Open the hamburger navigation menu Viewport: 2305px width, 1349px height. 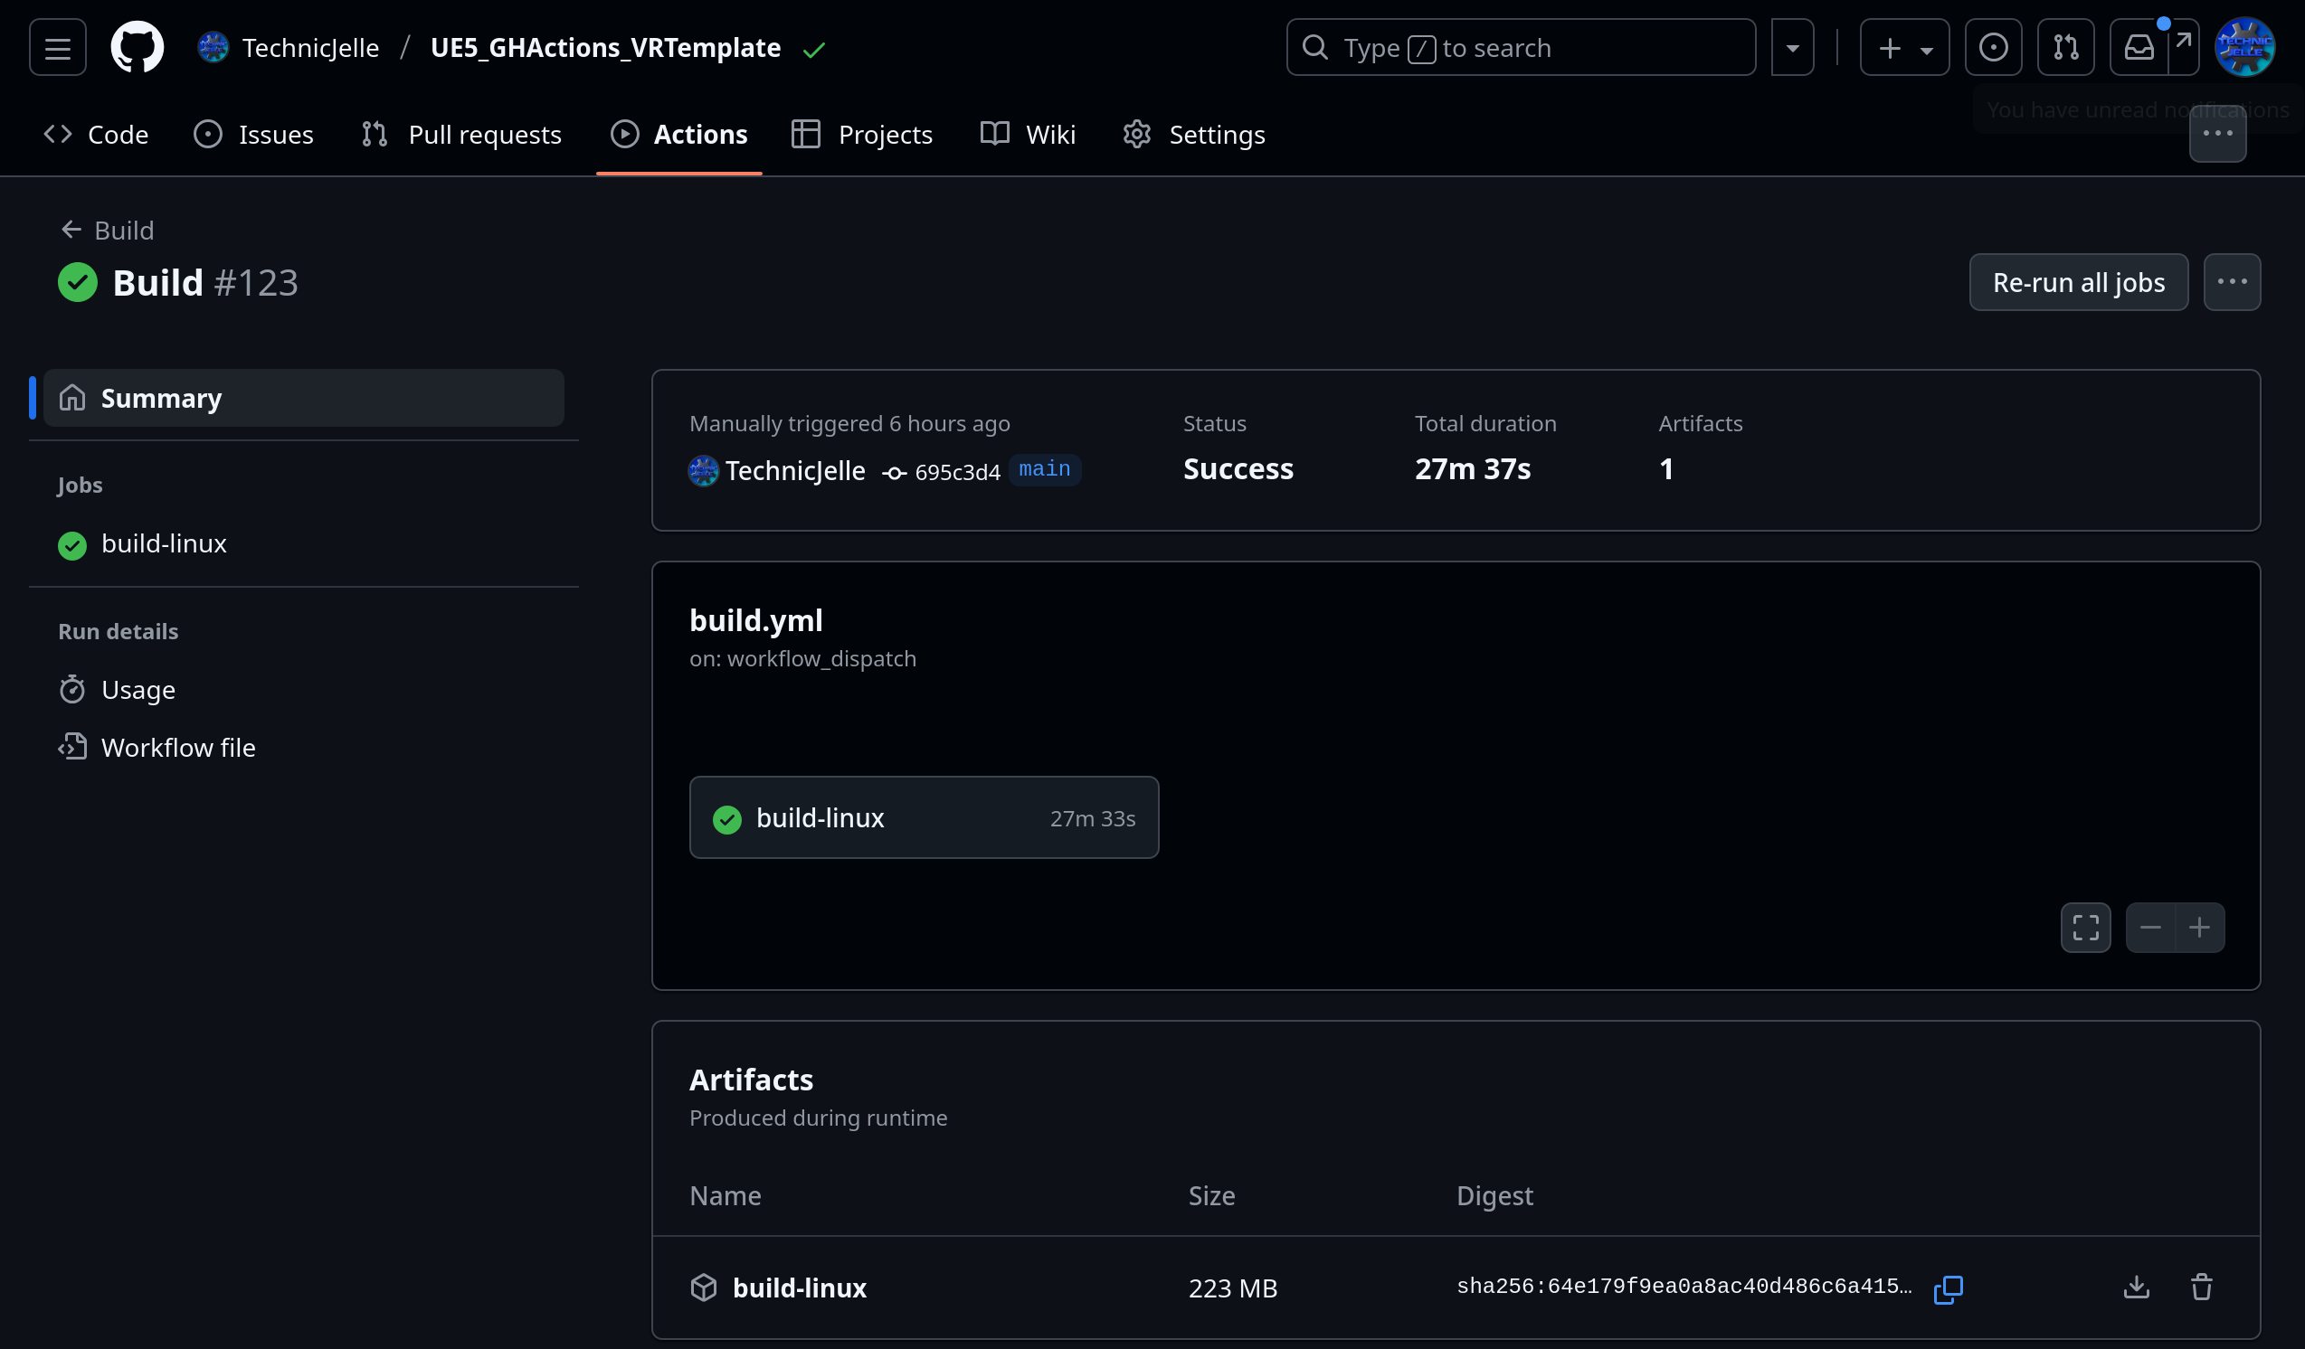(x=58, y=48)
